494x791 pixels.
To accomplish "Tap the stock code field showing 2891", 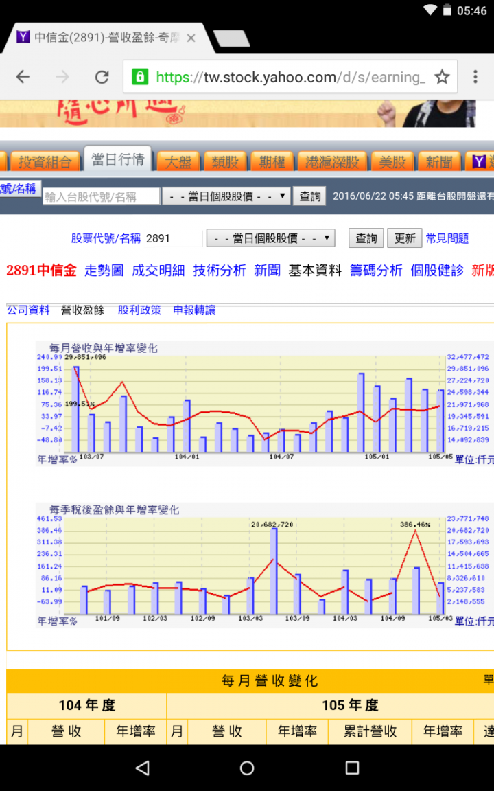I will point(173,238).
